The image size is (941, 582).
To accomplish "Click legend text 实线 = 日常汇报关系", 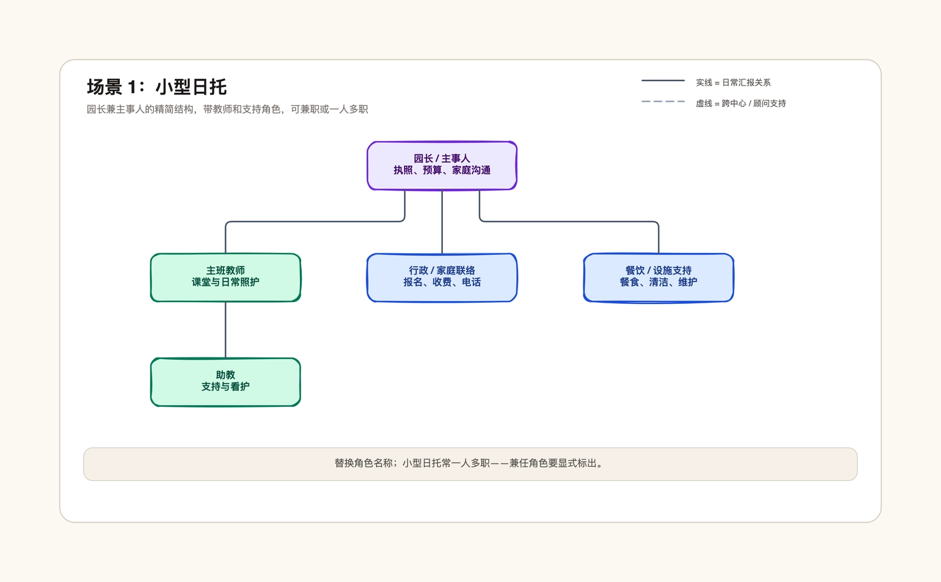I will [x=733, y=83].
